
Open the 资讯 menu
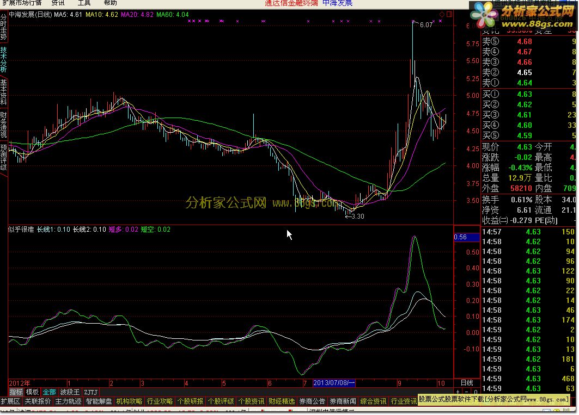58,3
